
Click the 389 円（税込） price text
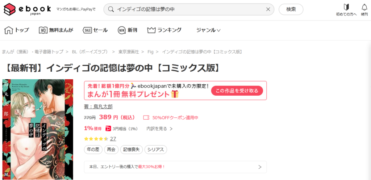point(117,117)
